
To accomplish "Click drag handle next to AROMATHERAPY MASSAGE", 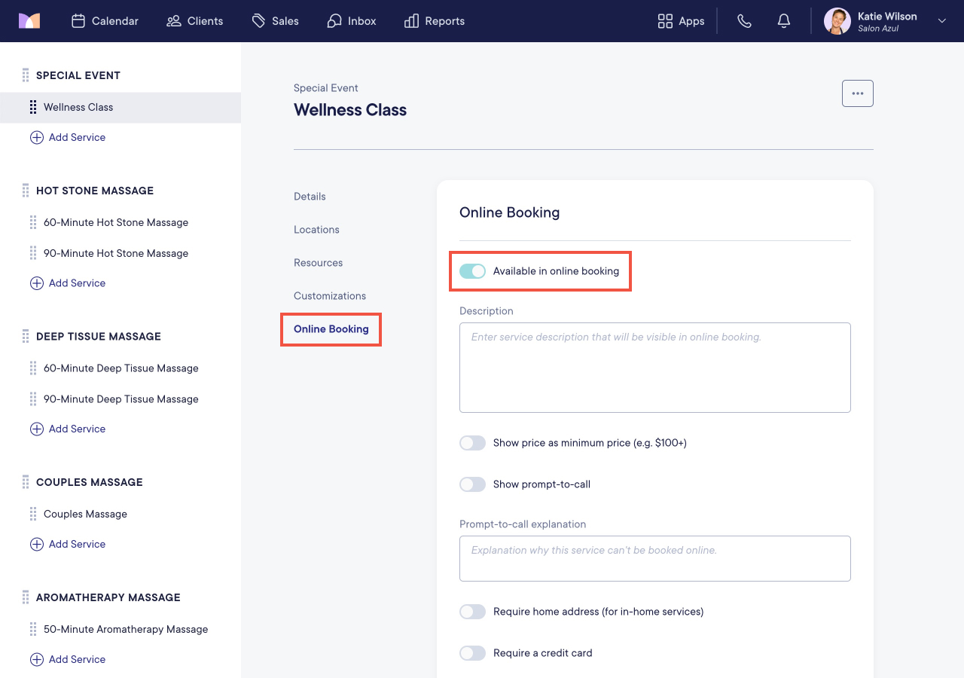I will [x=26, y=597].
